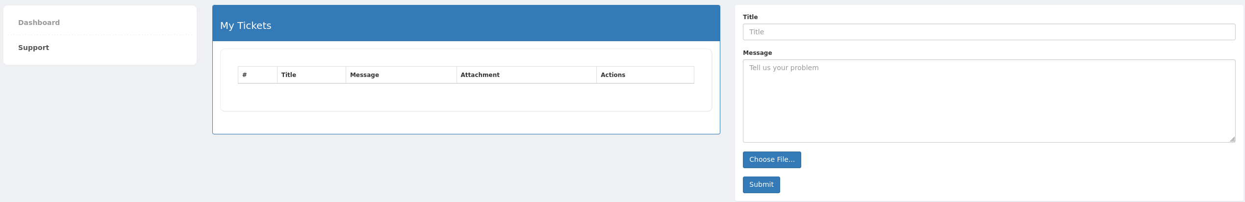Select the Title column header in tickets table

(311, 75)
